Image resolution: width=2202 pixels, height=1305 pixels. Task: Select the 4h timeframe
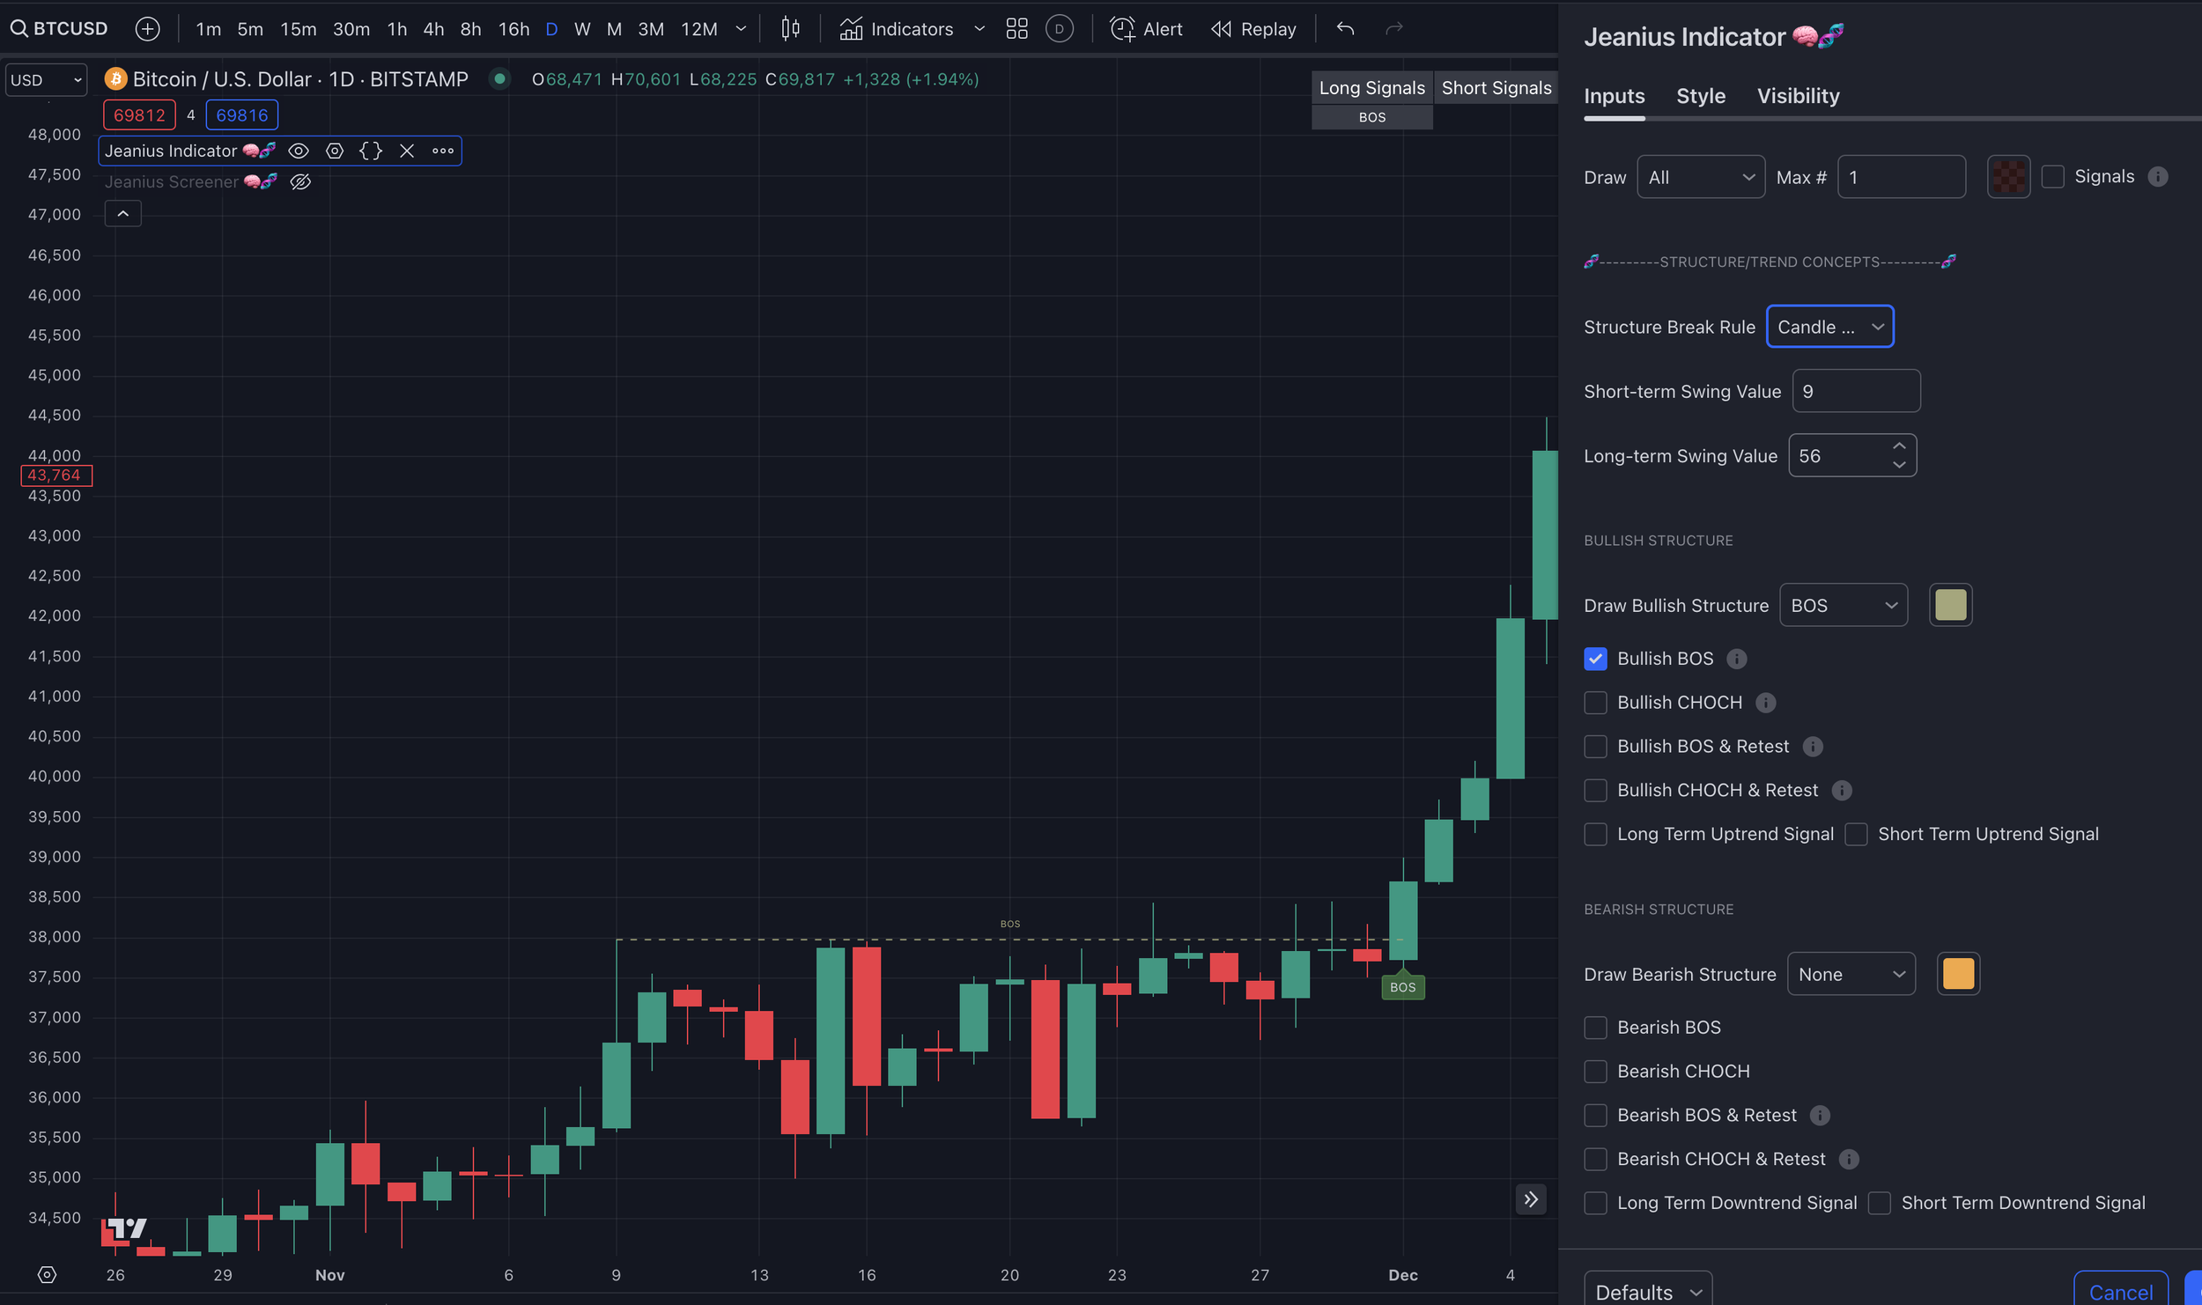(433, 29)
